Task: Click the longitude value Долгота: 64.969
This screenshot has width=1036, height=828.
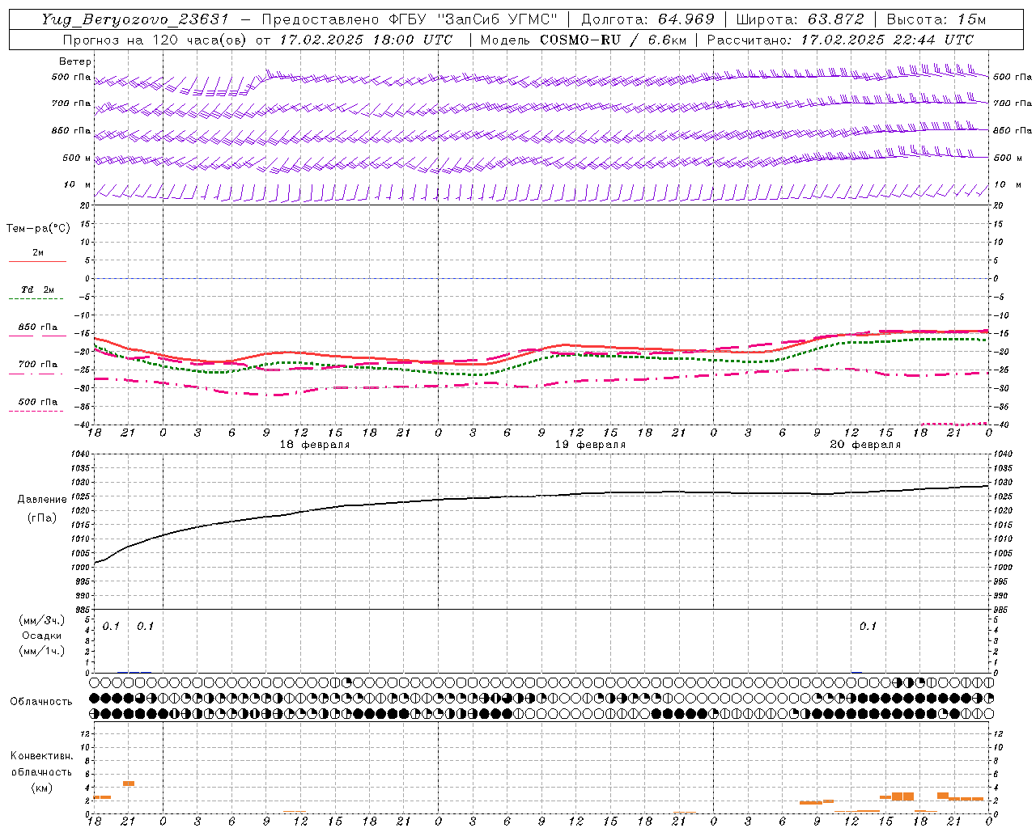Action: pyautogui.click(x=647, y=19)
